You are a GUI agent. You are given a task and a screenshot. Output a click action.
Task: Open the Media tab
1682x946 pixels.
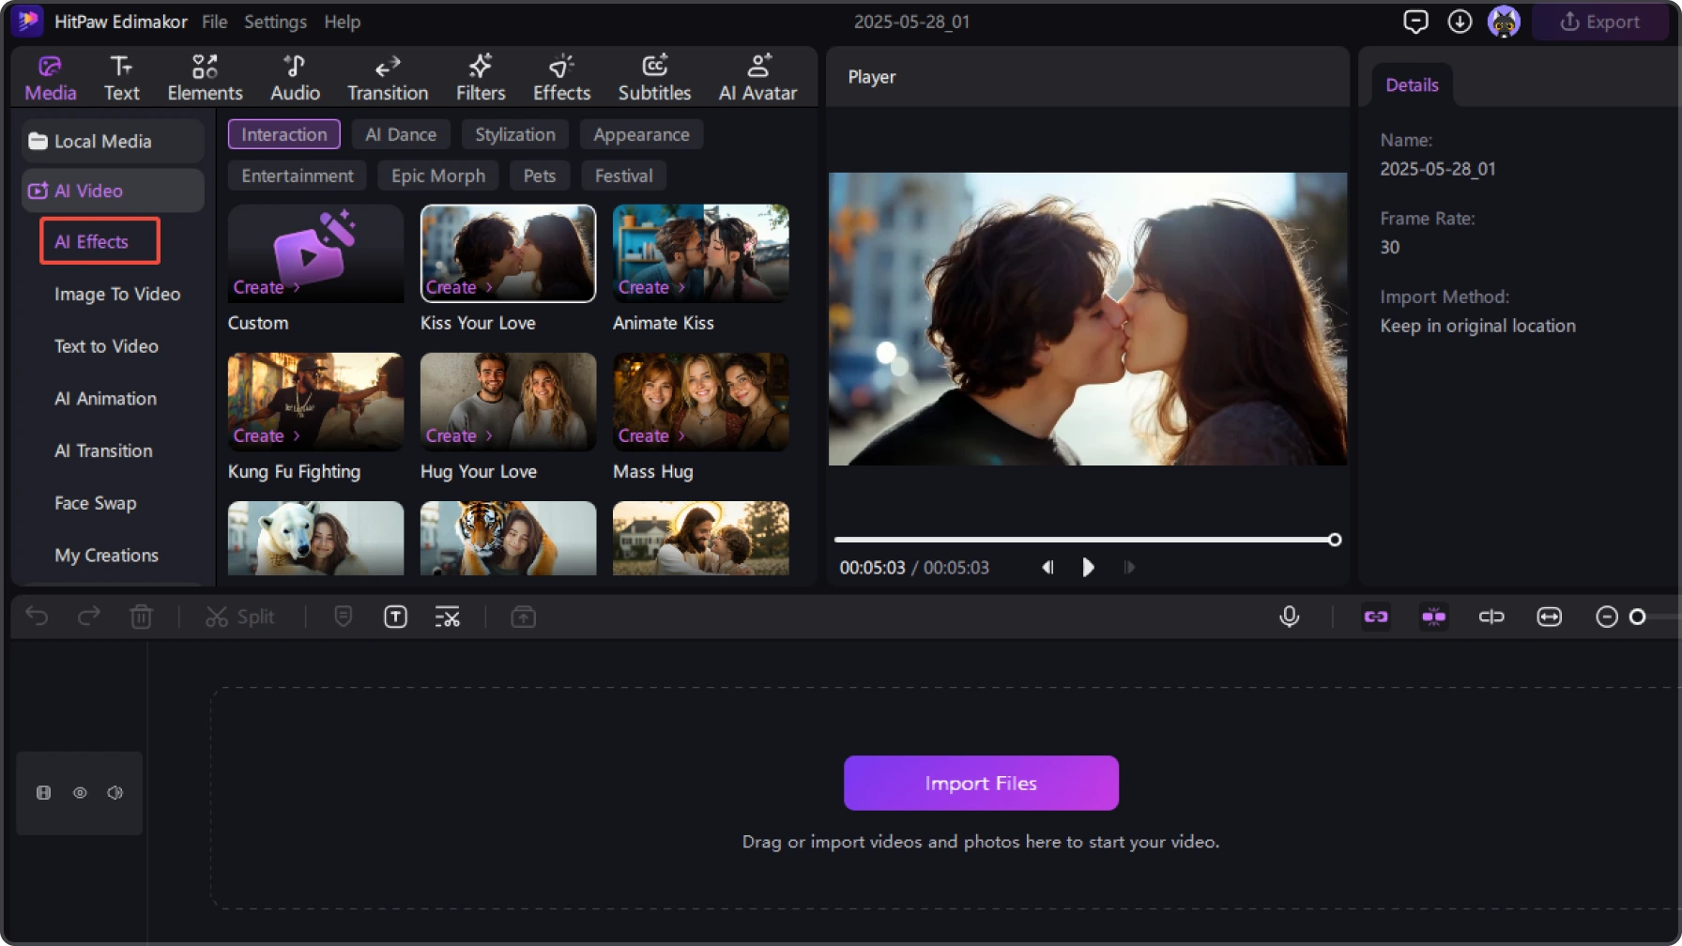[x=50, y=78]
